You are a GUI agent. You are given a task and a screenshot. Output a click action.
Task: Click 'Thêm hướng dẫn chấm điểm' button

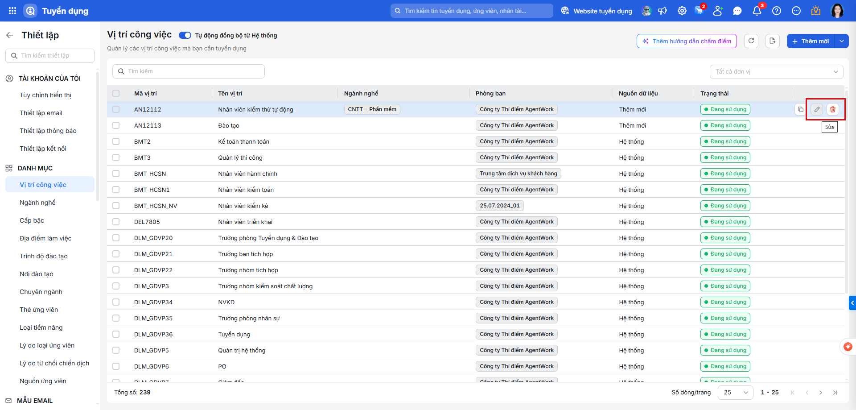tap(687, 41)
